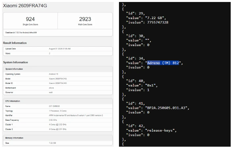Click the Motherboard row value
This screenshot has width=233, height=148.
(51, 88)
